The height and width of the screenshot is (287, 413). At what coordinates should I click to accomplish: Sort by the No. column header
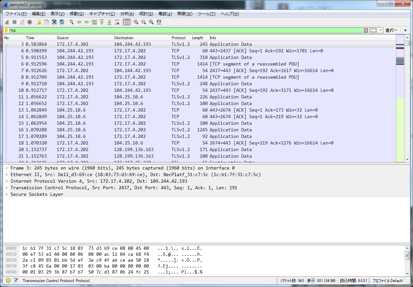(14, 38)
